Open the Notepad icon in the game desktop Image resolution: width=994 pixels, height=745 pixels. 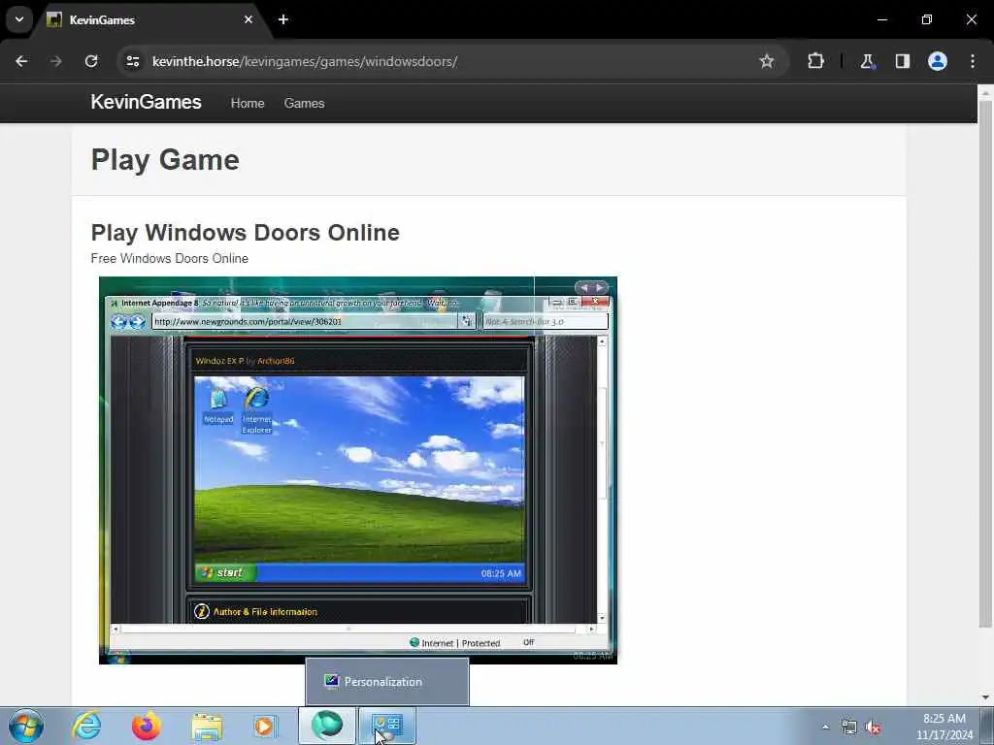(x=218, y=406)
